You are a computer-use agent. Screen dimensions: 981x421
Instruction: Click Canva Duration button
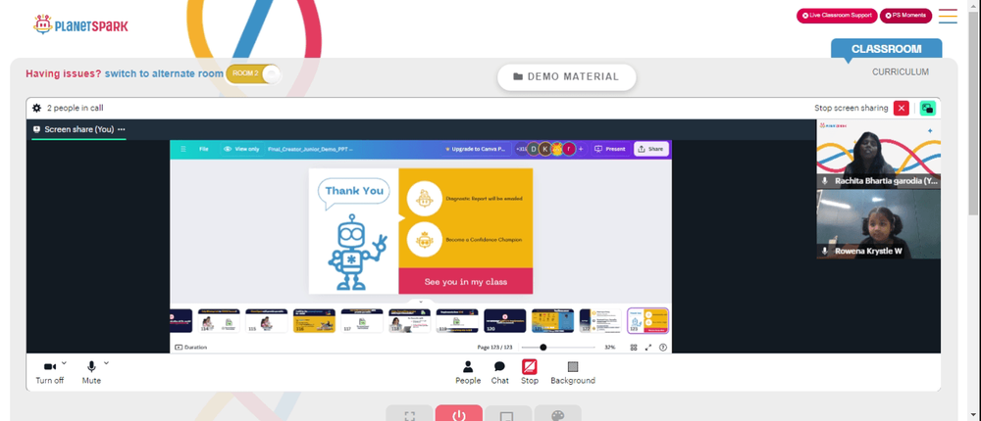(191, 348)
